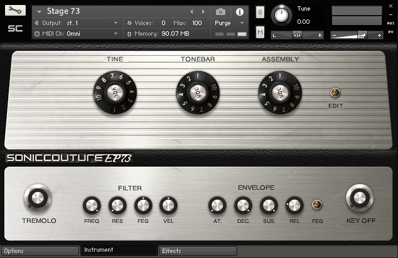Viewport: 398px width, 258px height.
Task: Click the TINE volume knob
Action: (x=115, y=93)
